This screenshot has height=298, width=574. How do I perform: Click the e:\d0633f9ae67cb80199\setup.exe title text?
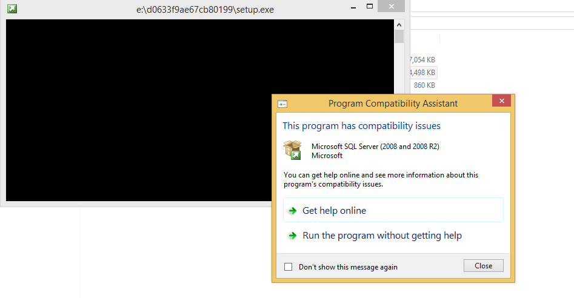[205, 10]
